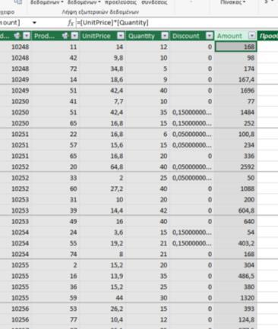The width and height of the screenshot is (278, 329).
Task: Select Amount cell 1484
Action: tap(235, 112)
